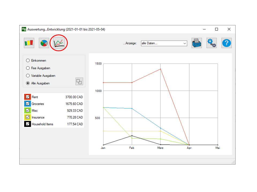Click the März data point on Rent line
The height and width of the screenshot is (192, 257).
click(x=160, y=69)
